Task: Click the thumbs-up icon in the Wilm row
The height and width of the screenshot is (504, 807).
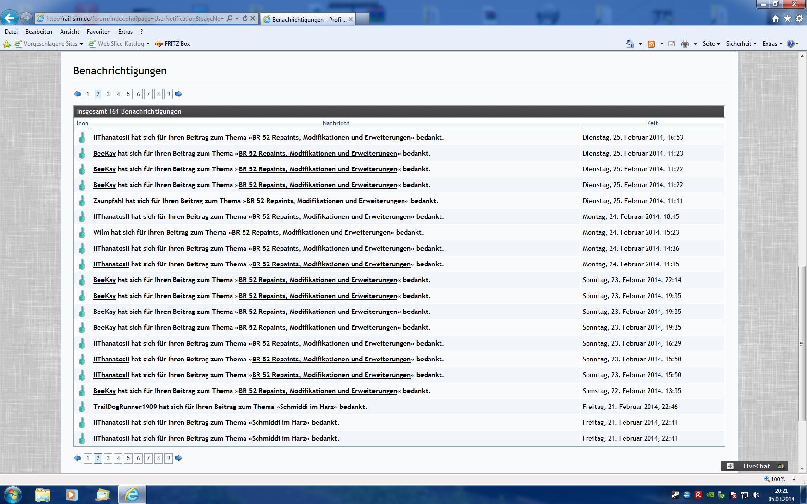Action: [x=82, y=232]
